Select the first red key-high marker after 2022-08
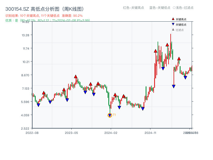The height and width of the screenshot is (160, 213). pos(44,93)
